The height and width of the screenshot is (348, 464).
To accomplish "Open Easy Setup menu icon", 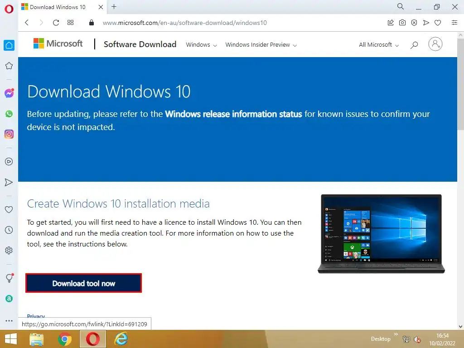I will click(x=454, y=23).
